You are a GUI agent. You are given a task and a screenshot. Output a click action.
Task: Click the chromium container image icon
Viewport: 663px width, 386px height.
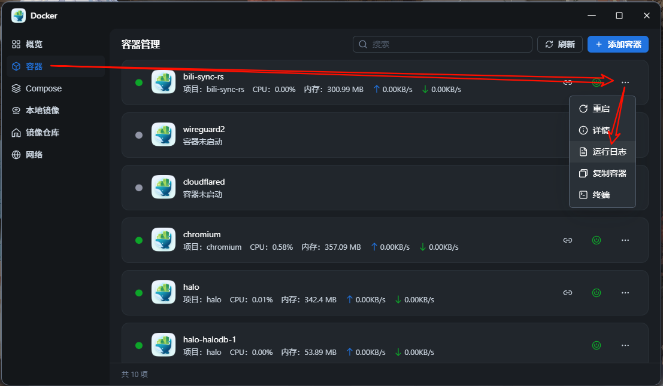(164, 240)
